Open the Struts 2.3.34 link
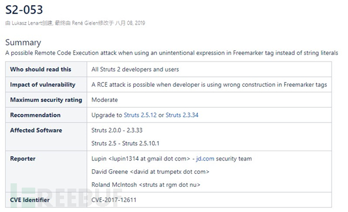348x212 pixels. 182,115
